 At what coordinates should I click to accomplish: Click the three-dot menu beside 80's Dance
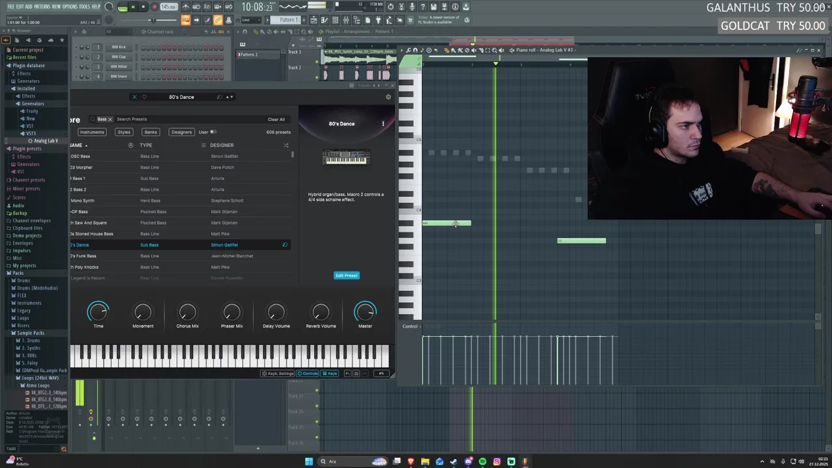(x=383, y=123)
